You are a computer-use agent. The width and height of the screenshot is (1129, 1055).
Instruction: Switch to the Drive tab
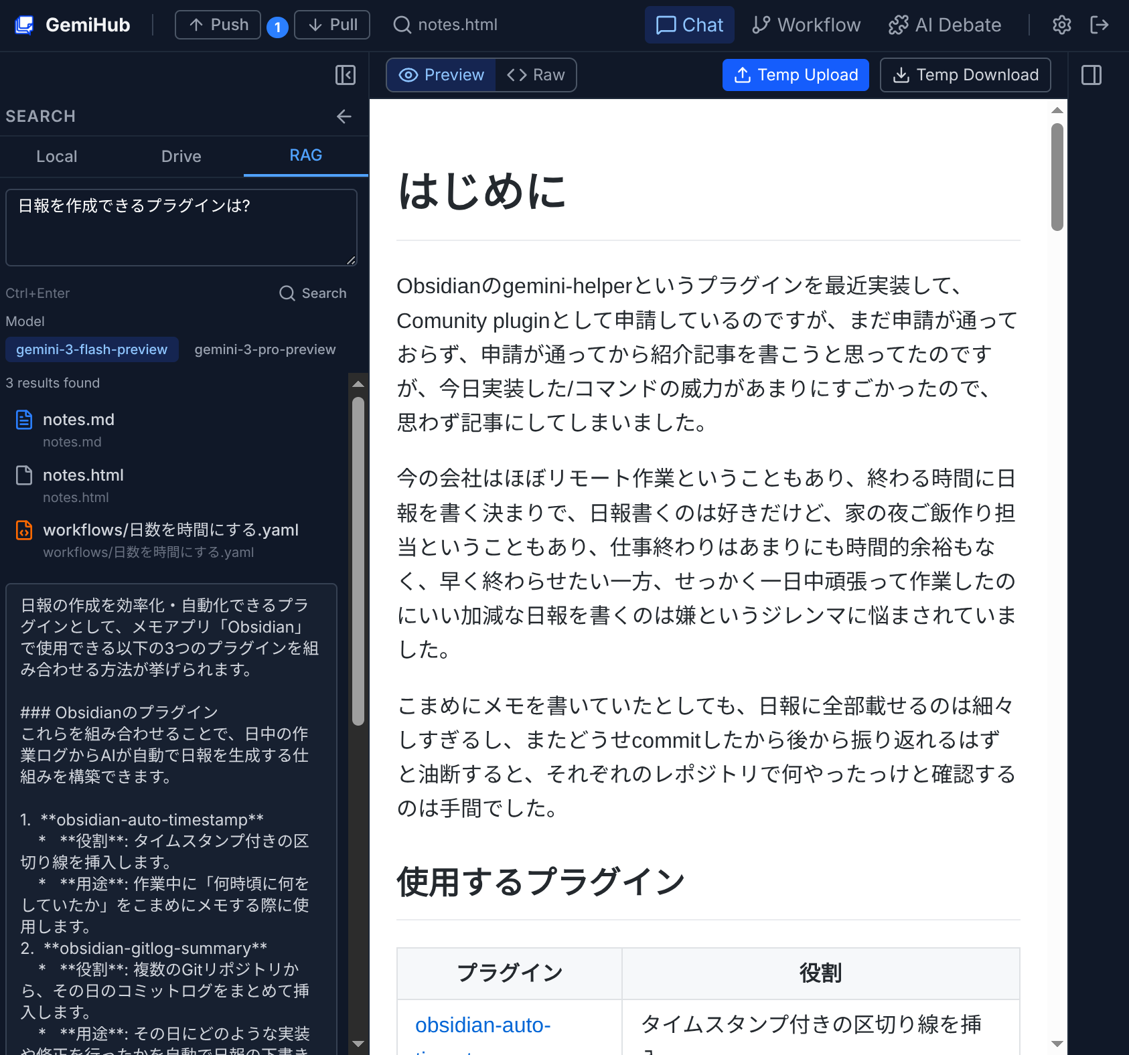tap(181, 156)
